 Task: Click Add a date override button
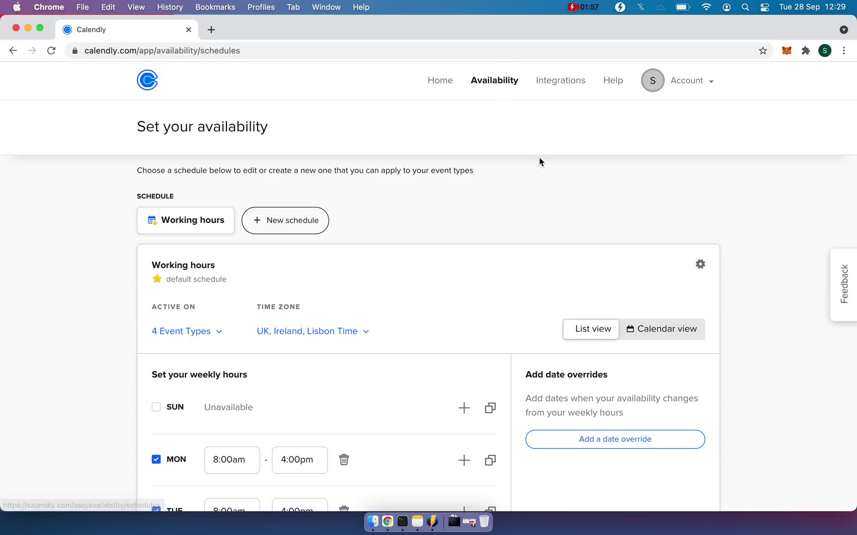click(616, 439)
